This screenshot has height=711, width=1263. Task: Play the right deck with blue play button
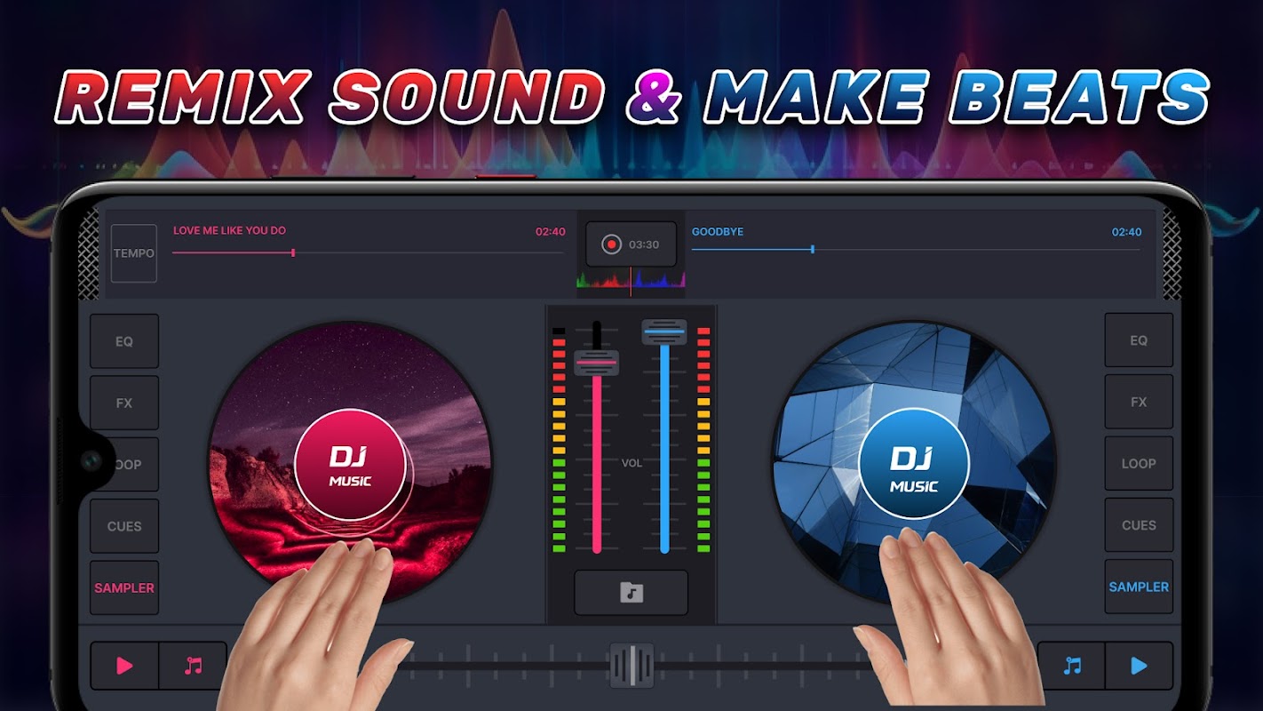tap(1139, 666)
